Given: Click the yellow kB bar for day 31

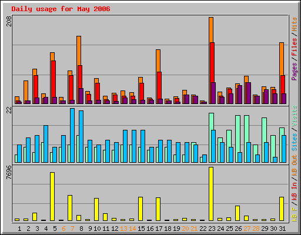Looking at the screenshot, I should [282, 209].
